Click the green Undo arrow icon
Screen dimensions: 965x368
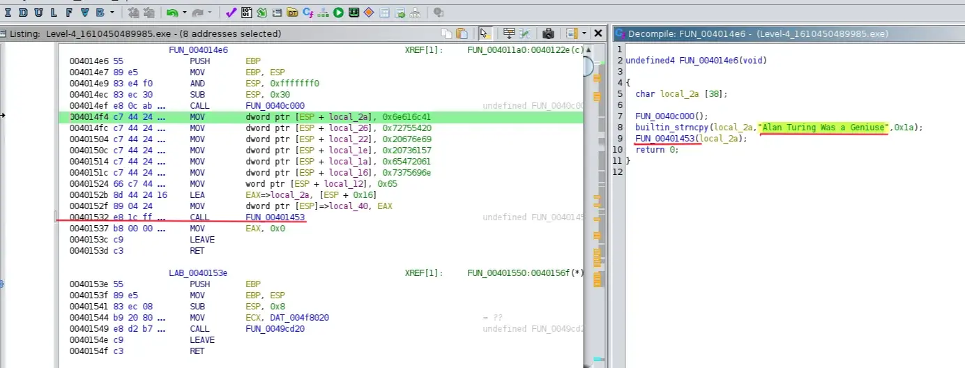point(172,13)
